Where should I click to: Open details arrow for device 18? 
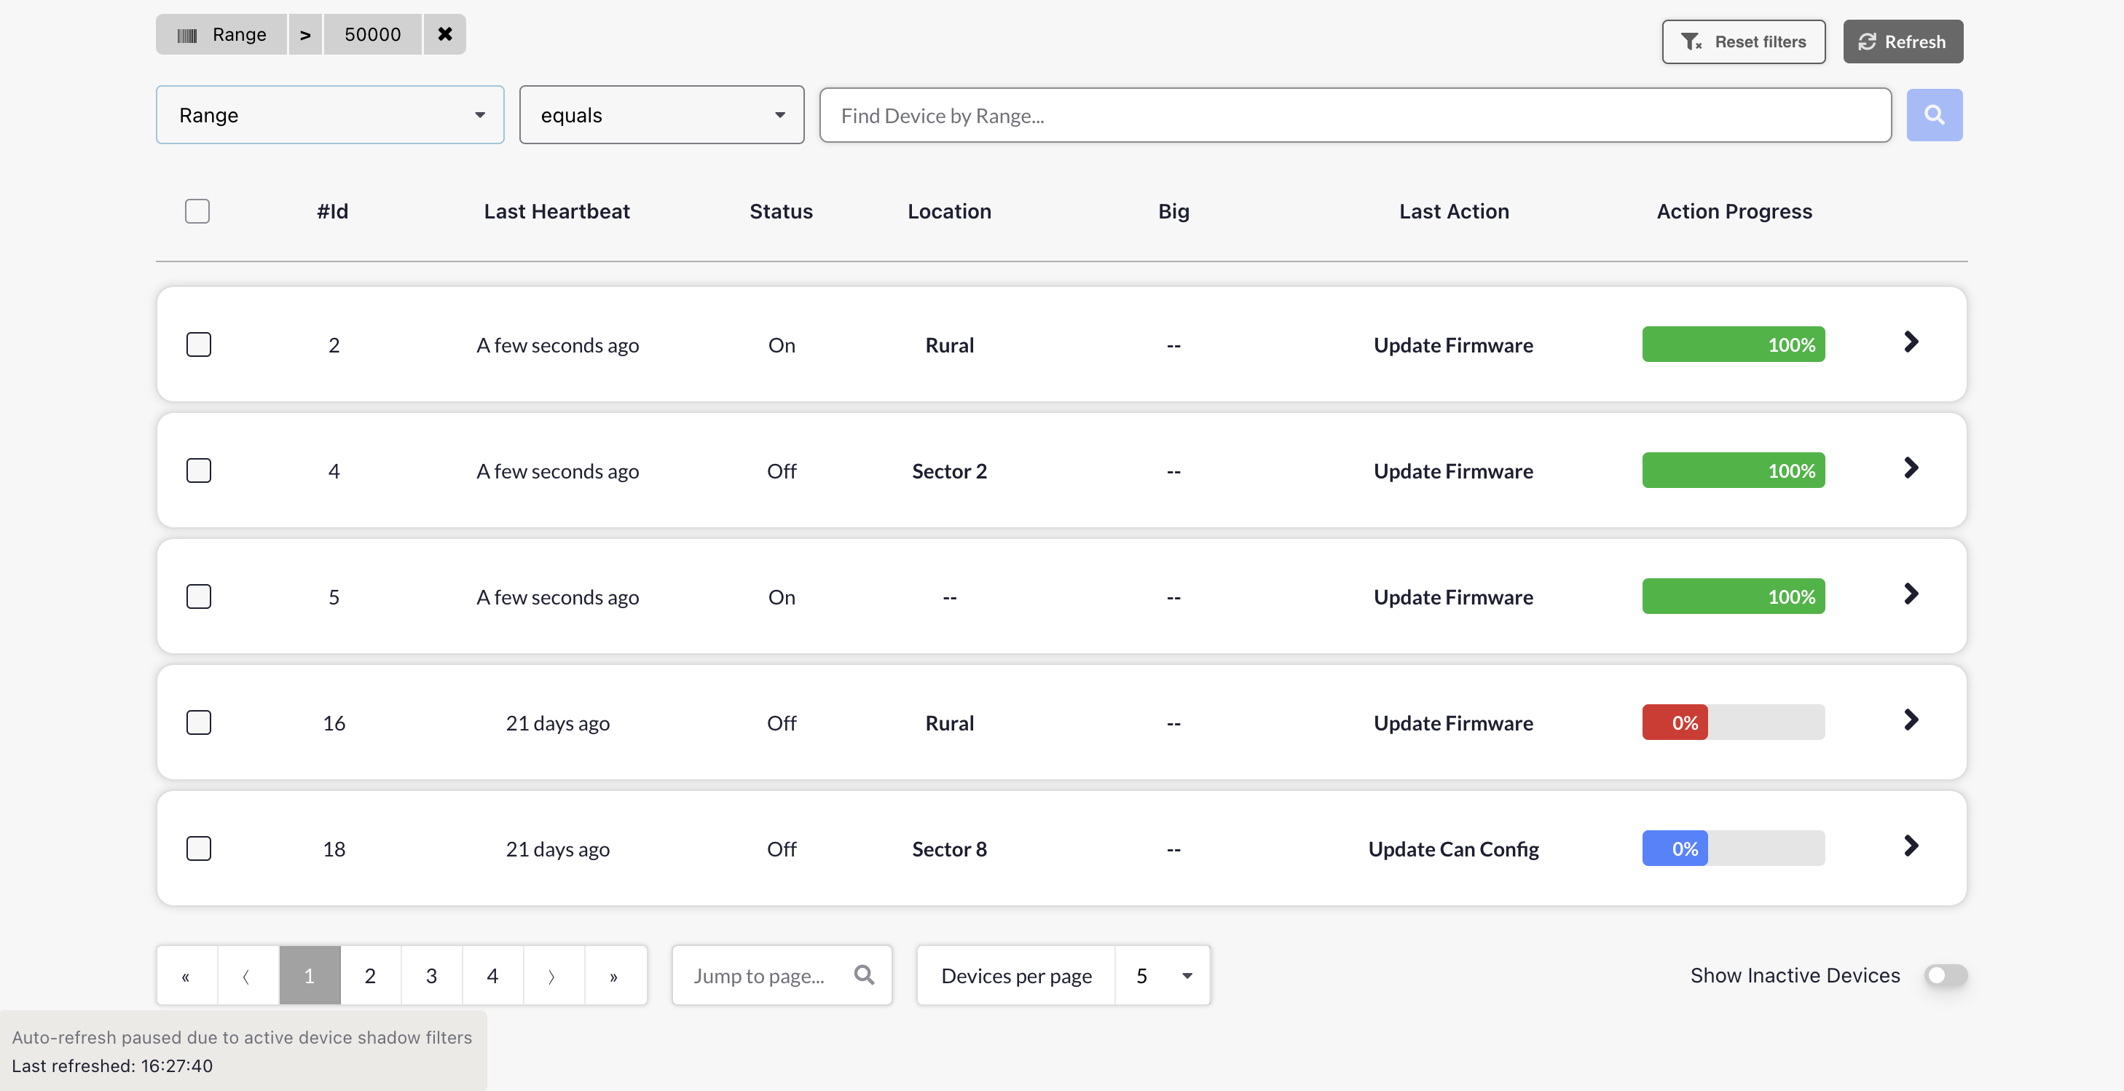click(1911, 846)
